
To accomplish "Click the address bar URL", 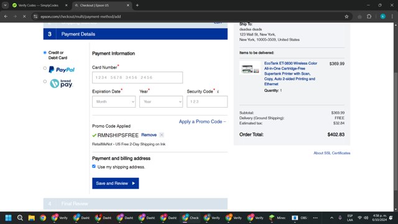I will click(x=81, y=17).
